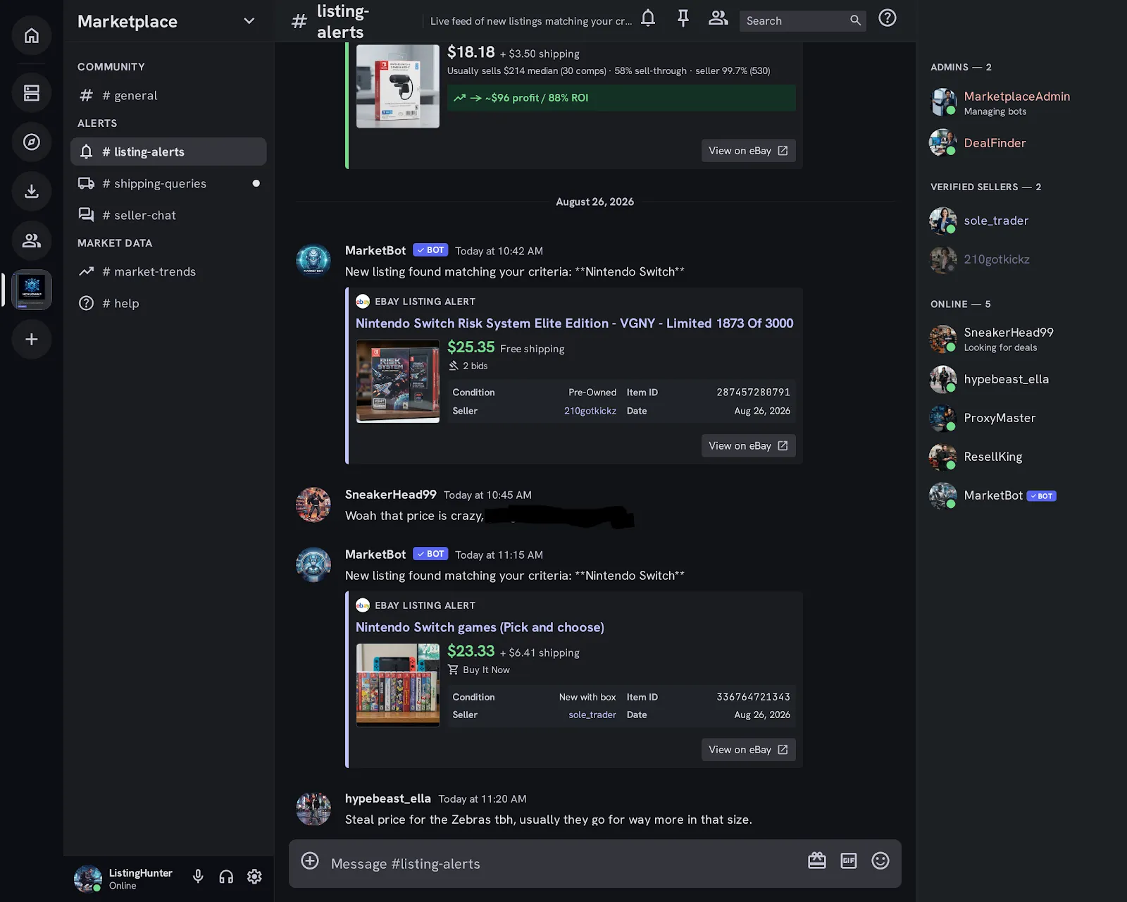Click the plus attach icon in message box
Image resolution: width=1127 pixels, height=902 pixels.
310,861
